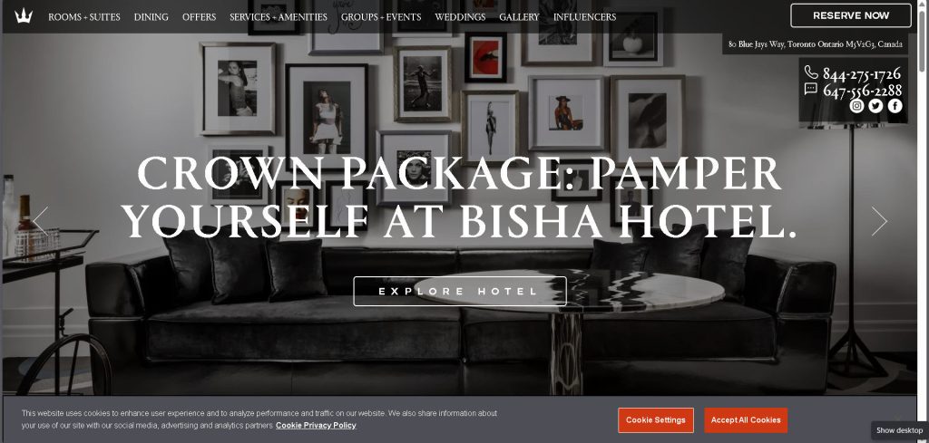Open the Cookie Settings button
Viewport: 929px width, 443px height.
[x=655, y=420]
